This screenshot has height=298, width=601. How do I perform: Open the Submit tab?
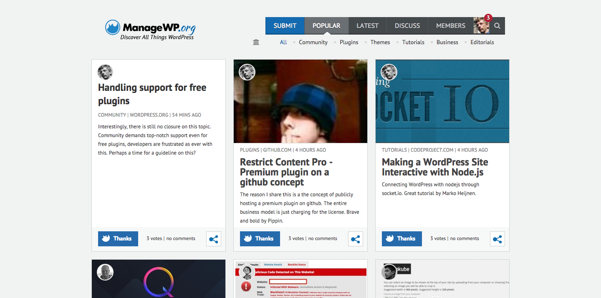285,26
